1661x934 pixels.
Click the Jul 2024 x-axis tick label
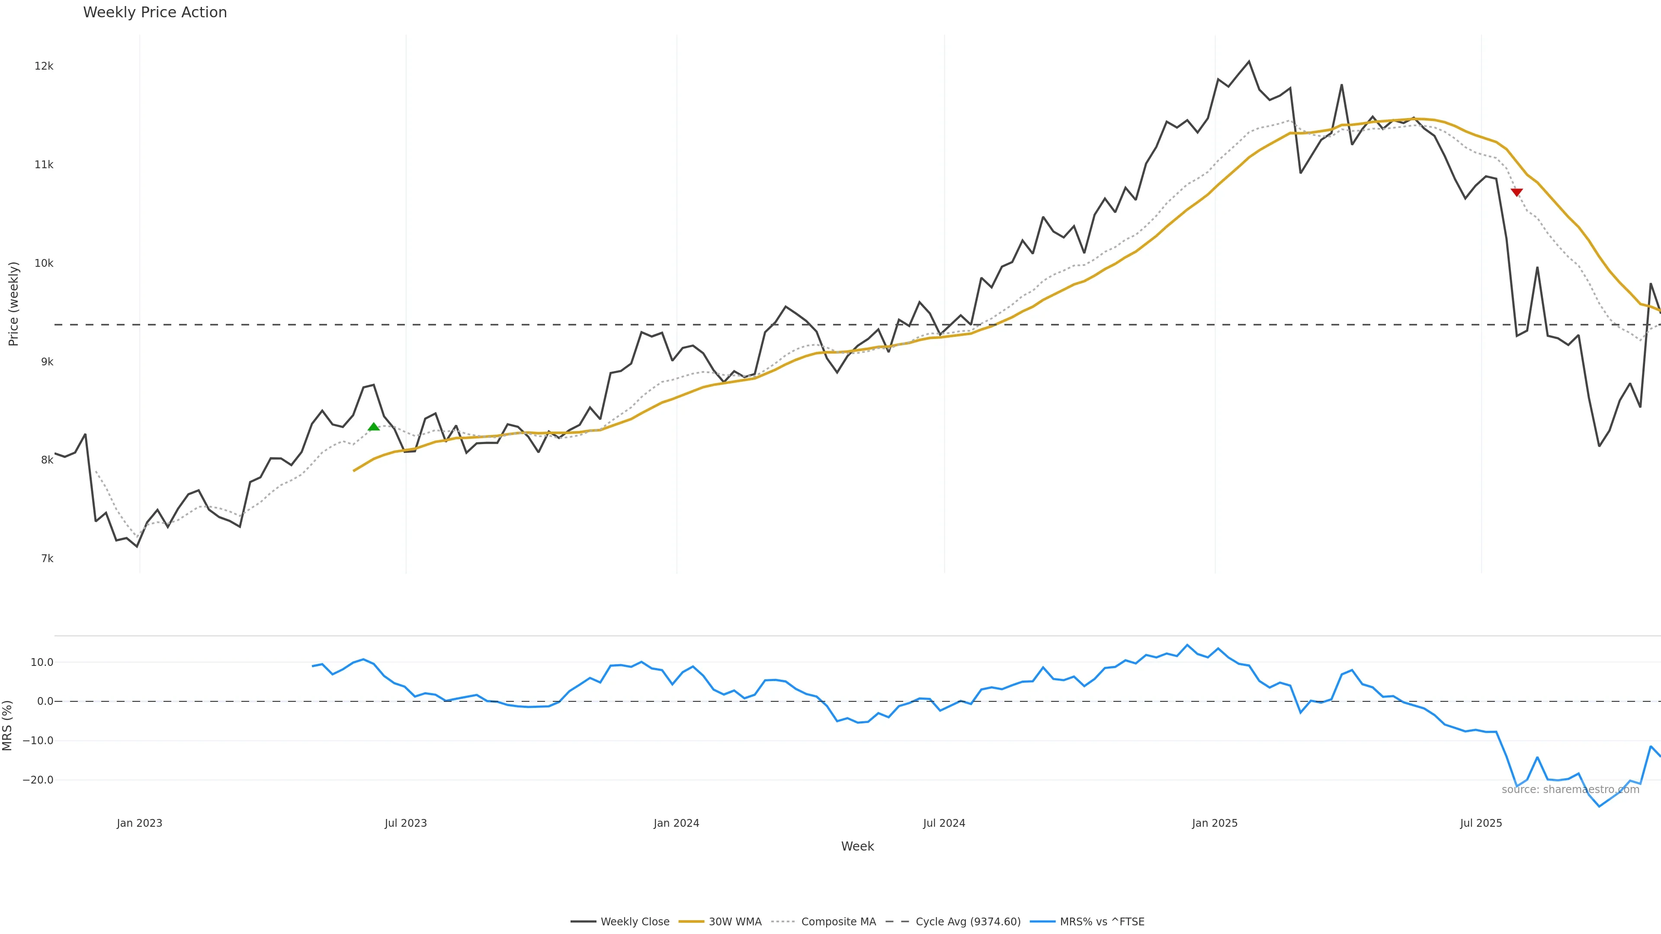pos(944,823)
